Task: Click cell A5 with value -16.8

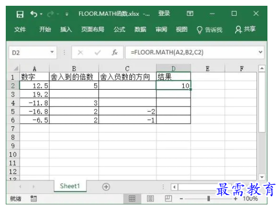Action: pyautogui.click(x=35, y=111)
